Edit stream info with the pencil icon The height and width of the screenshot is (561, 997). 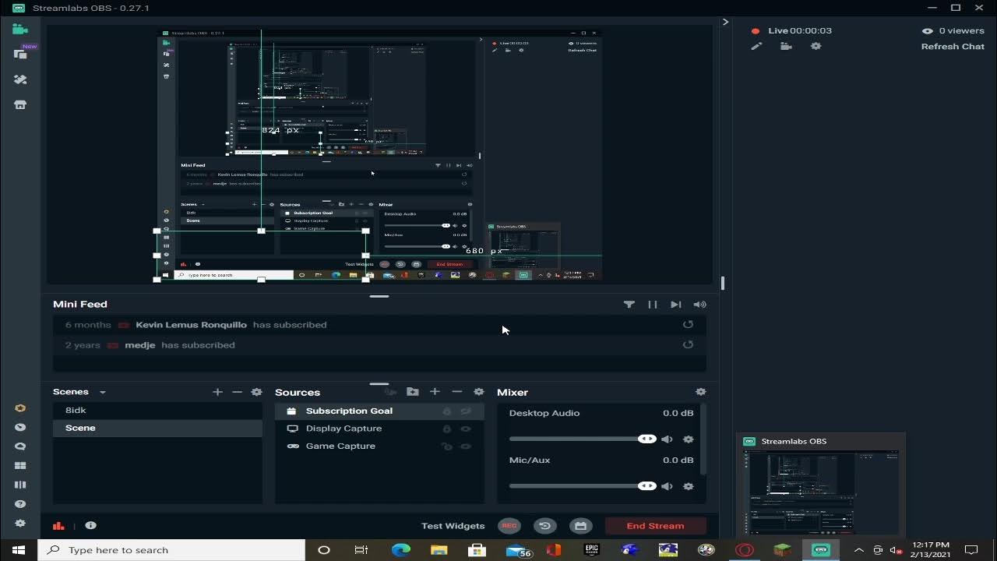[756, 46]
